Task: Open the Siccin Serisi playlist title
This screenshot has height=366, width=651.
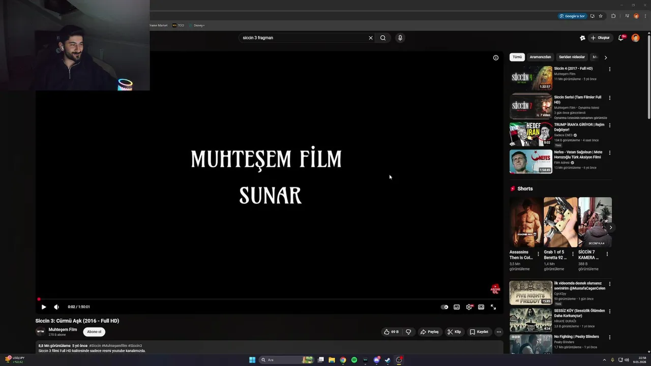Action: pyautogui.click(x=577, y=100)
